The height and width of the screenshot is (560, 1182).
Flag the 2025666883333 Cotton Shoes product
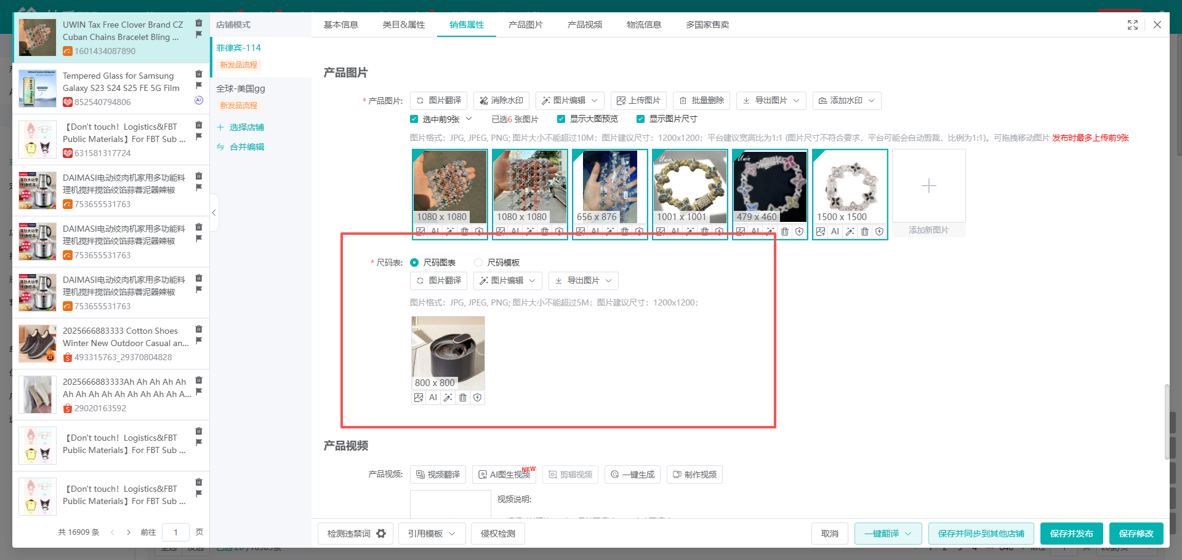(x=198, y=341)
